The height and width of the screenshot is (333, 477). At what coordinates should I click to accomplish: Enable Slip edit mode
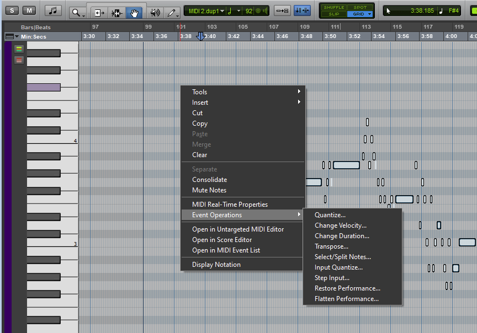(333, 14)
